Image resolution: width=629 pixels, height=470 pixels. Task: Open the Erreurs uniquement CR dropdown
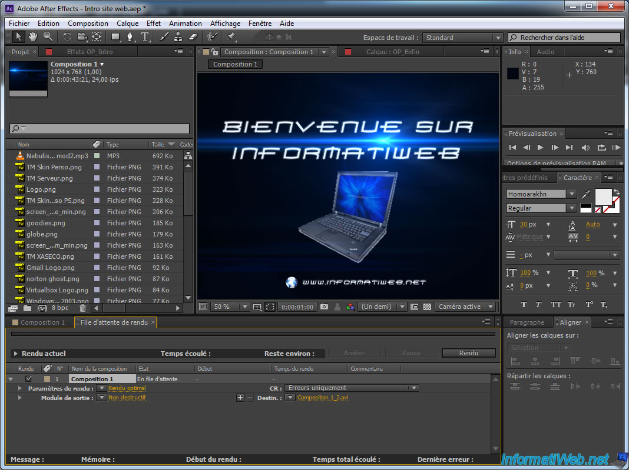point(352,388)
